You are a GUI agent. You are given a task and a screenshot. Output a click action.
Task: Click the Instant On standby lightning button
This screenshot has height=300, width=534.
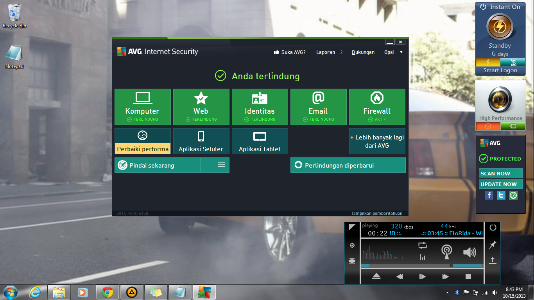point(500,27)
